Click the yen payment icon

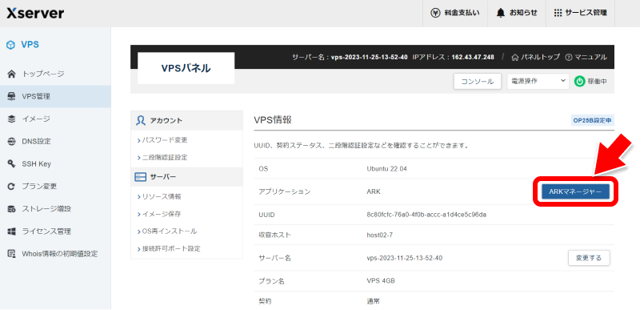(x=435, y=13)
